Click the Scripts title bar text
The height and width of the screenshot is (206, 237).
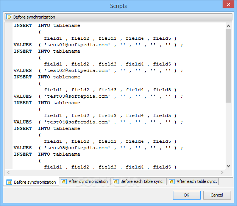point(118,6)
